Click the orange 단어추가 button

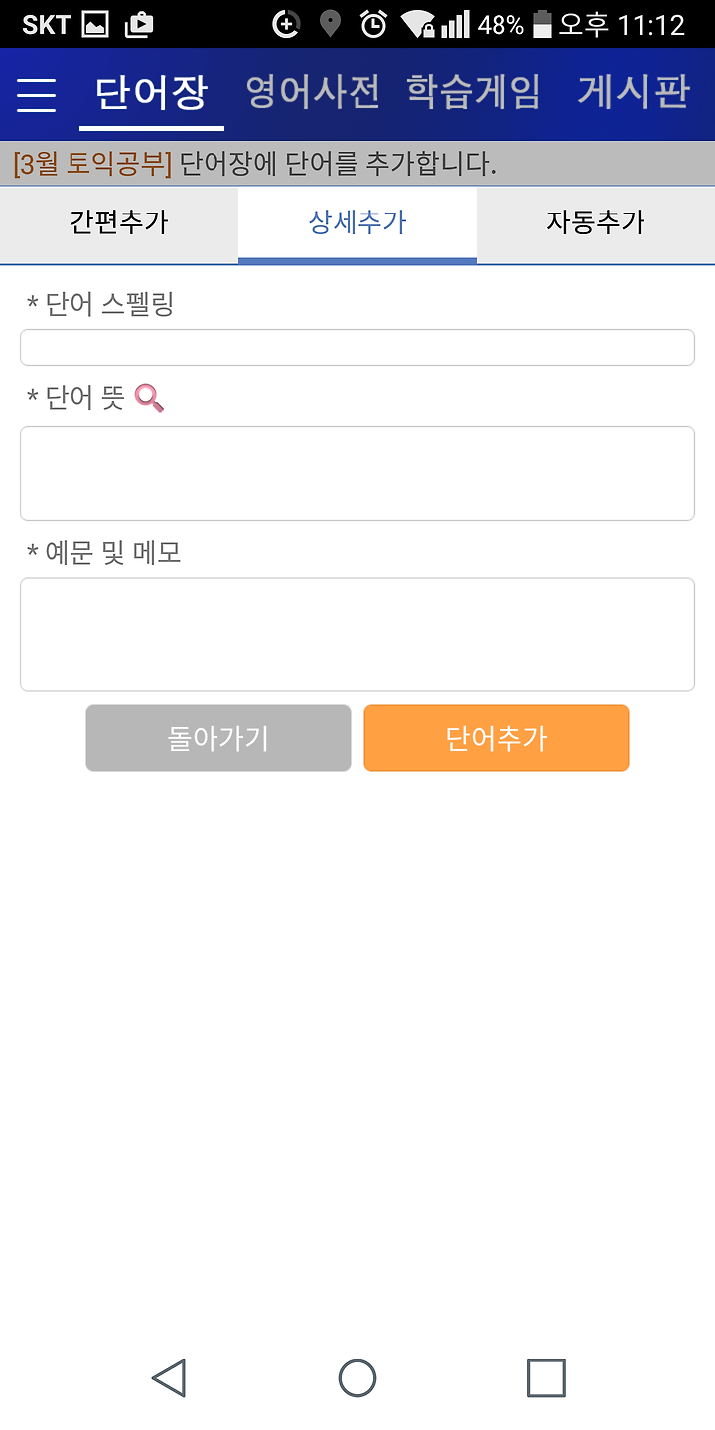(497, 738)
